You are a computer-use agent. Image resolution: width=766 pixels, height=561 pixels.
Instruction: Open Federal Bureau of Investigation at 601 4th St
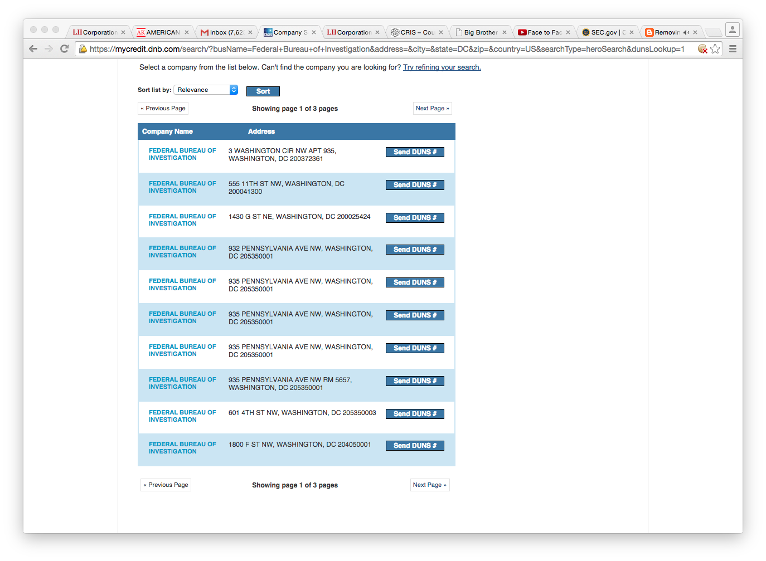[x=182, y=416]
